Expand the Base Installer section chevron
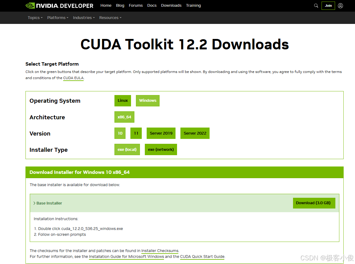 [x=34, y=203]
